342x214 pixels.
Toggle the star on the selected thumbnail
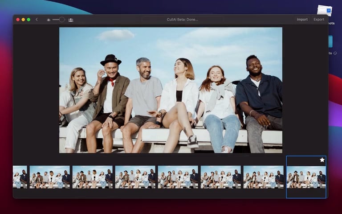pyautogui.click(x=322, y=160)
